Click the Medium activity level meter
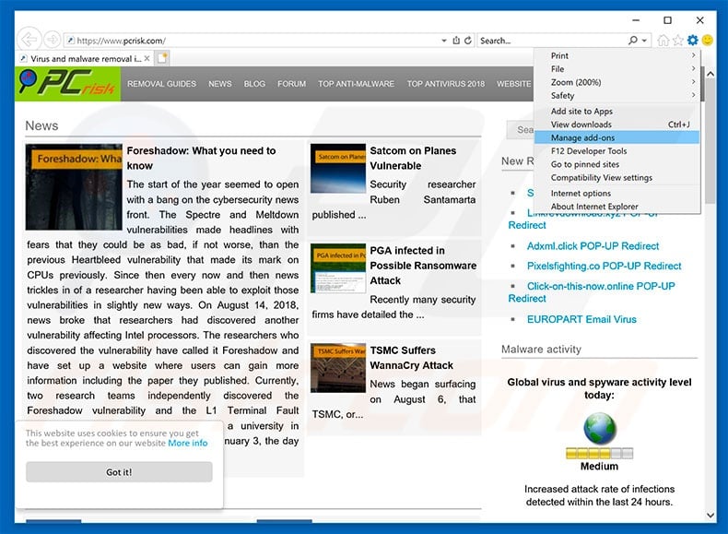Viewport: 728px width, 534px height. [599, 453]
